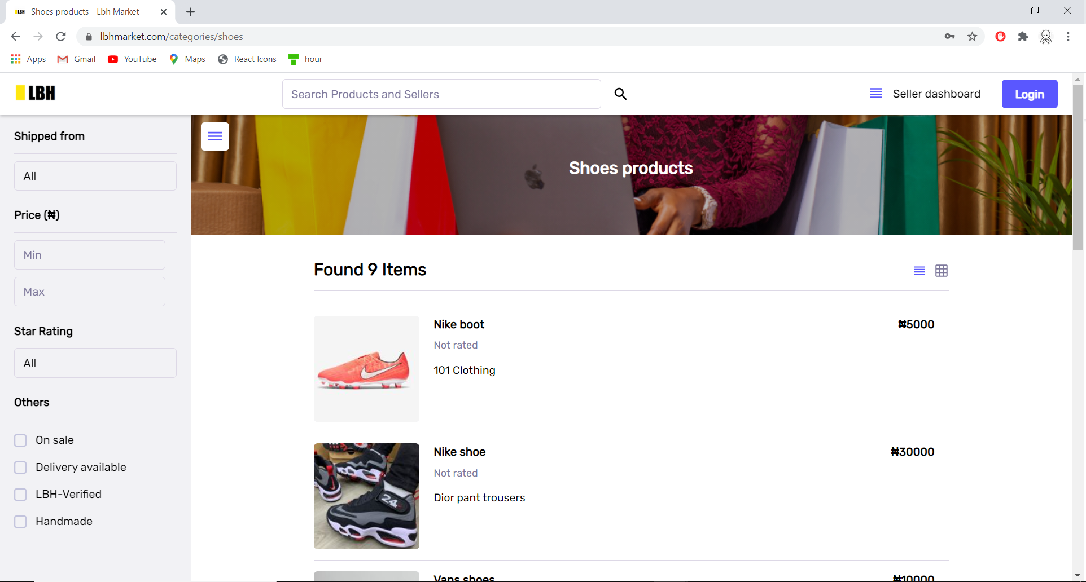The height and width of the screenshot is (582, 1086).
Task: Open the YouTube bookmark
Action: pos(132,59)
